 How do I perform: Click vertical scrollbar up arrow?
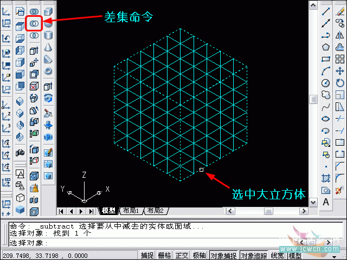point(313,5)
